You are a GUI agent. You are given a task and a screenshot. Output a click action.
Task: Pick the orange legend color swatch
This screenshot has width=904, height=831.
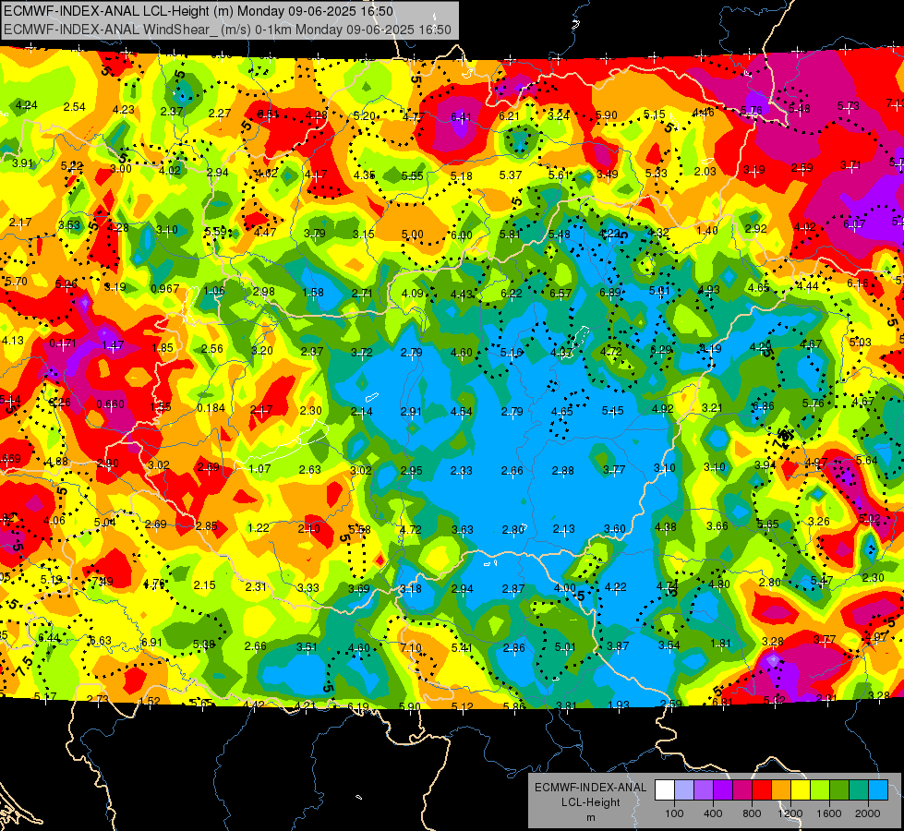[781, 790]
